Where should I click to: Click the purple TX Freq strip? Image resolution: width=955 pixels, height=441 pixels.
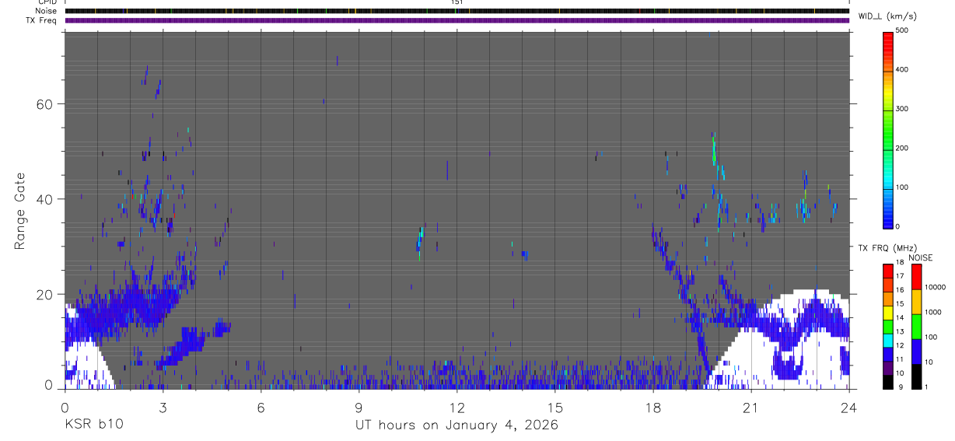(x=457, y=20)
